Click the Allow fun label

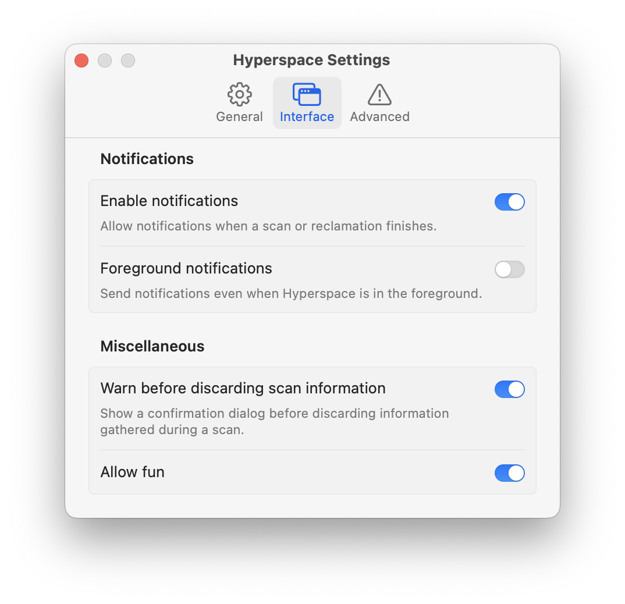[132, 472]
